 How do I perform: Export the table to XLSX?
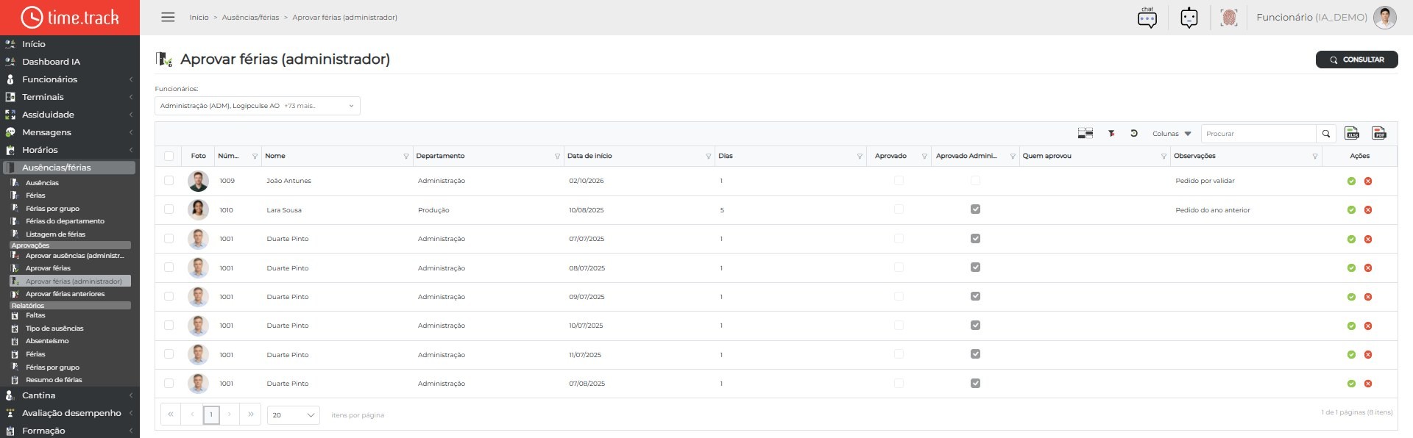click(1352, 133)
